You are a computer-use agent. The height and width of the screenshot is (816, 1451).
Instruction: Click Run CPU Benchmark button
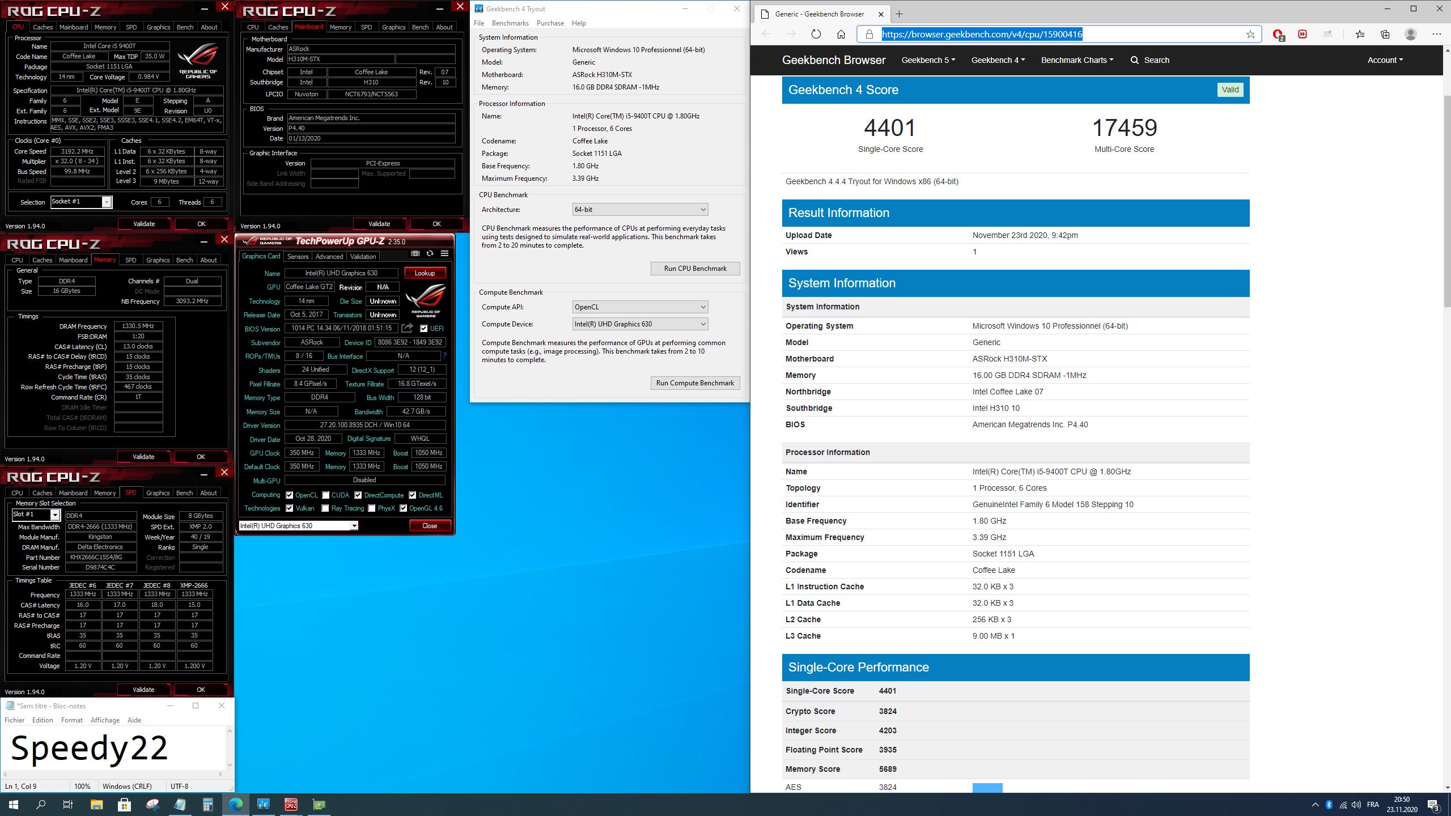tap(695, 269)
